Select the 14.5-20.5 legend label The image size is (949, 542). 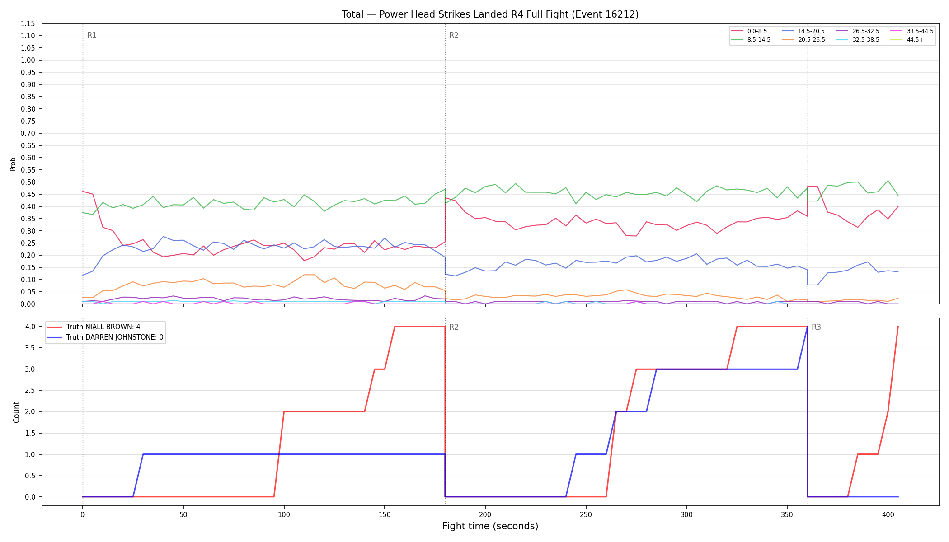811,31
